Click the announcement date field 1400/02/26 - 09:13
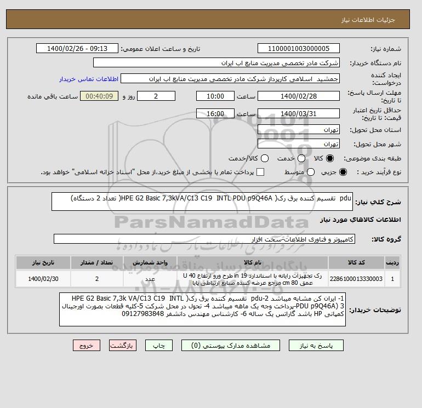422x408 pixels. (x=77, y=48)
